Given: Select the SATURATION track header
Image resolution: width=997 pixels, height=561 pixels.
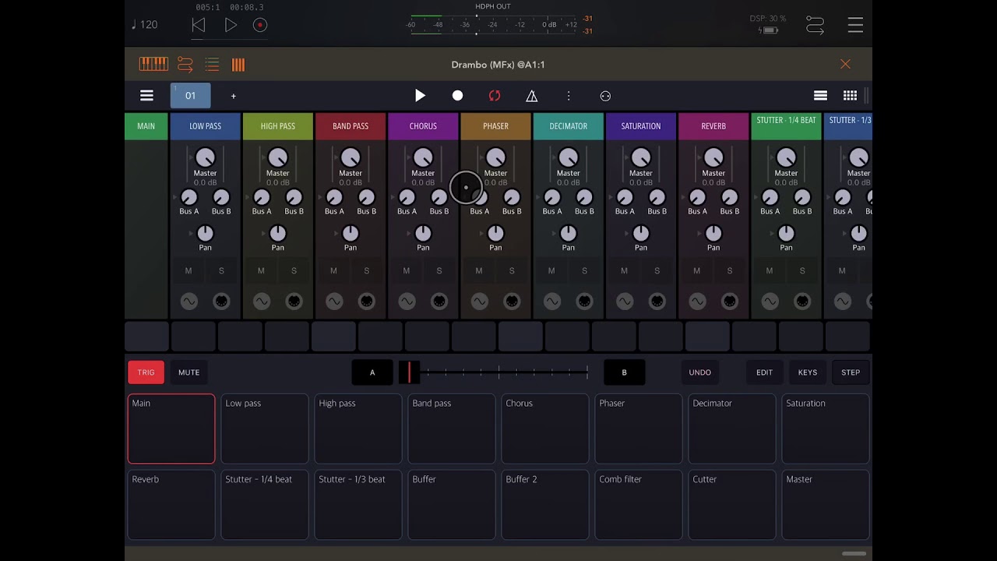Looking at the screenshot, I should click(641, 126).
